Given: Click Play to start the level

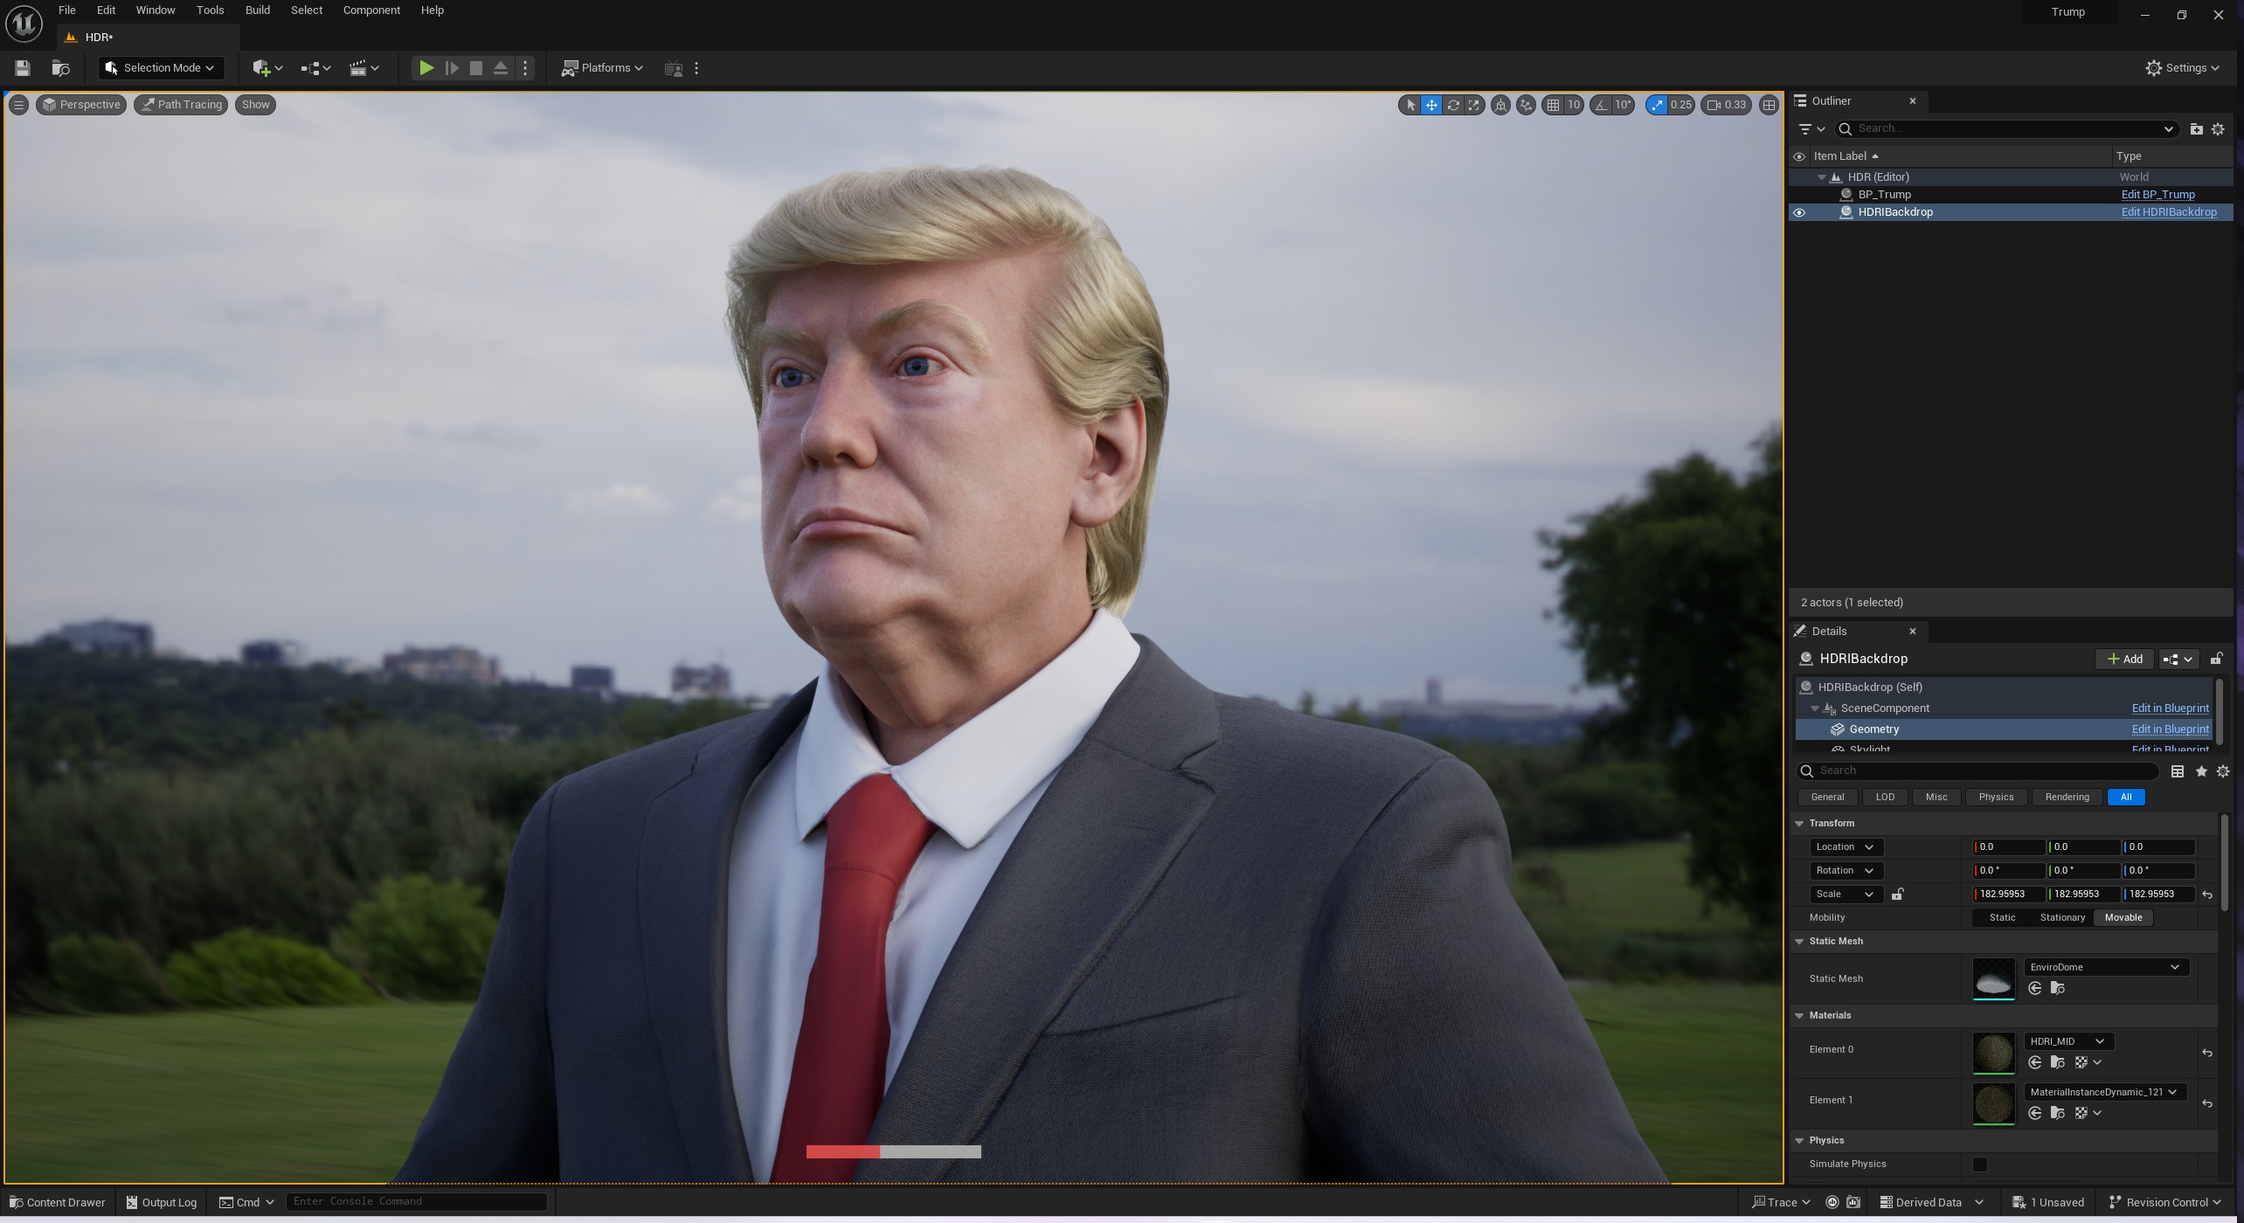Looking at the screenshot, I should pos(426,68).
